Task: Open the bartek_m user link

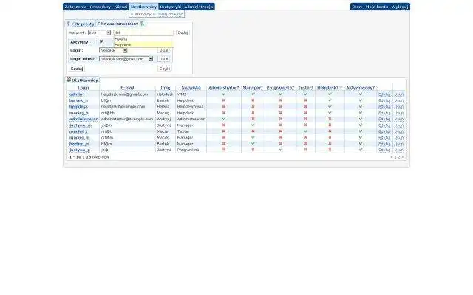Action: click(x=79, y=144)
